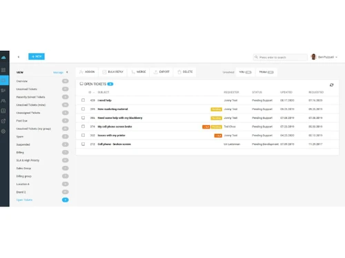345x258 pixels.
Task: Select Spam view
Action: coord(42,136)
